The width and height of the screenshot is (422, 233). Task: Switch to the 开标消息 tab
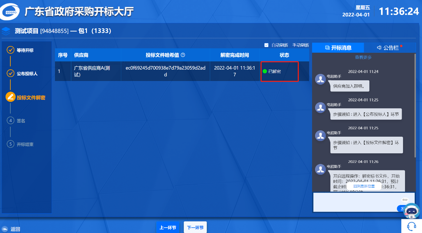coord(338,48)
